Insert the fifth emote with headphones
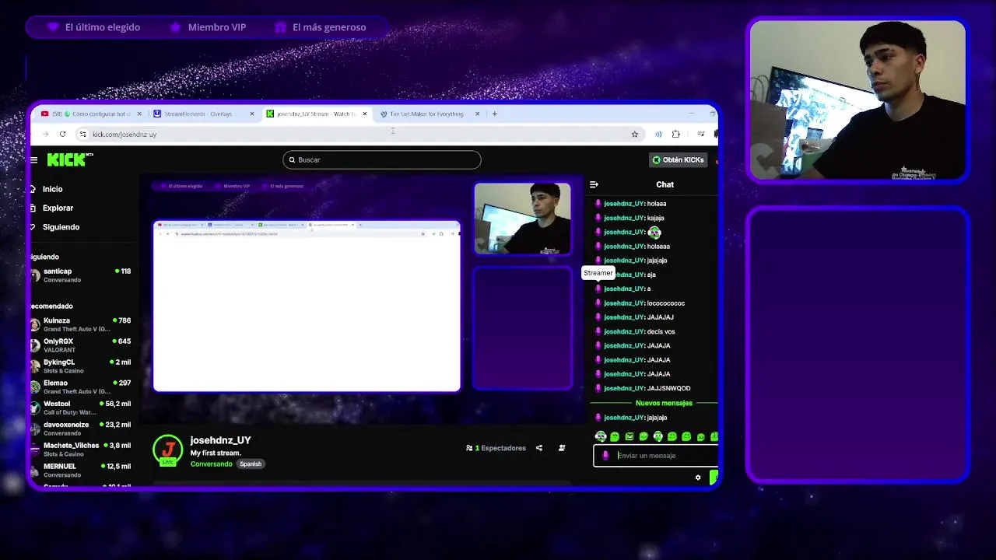 [x=658, y=436]
